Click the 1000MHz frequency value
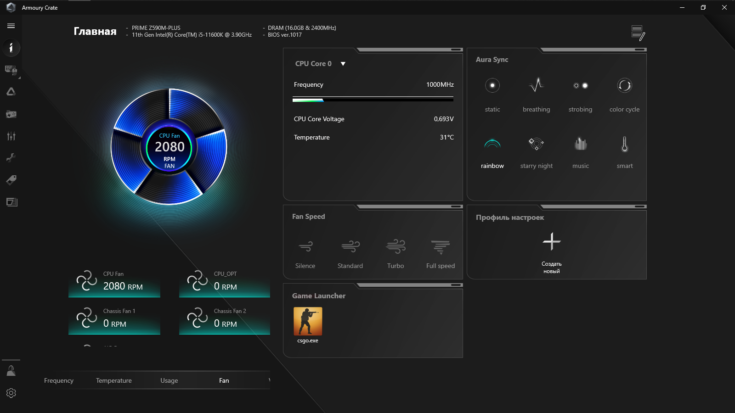 pyautogui.click(x=440, y=84)
